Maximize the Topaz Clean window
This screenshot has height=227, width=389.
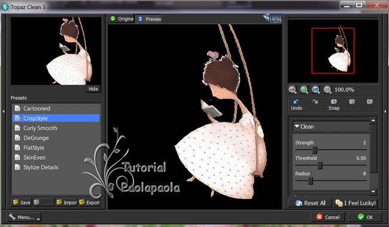359,5
